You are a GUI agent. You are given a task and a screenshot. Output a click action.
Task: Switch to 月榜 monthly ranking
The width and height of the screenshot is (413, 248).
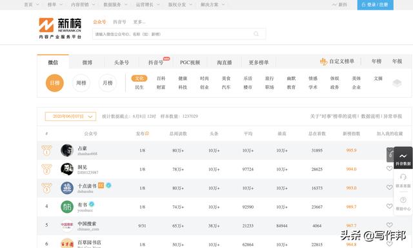(108, 83)
